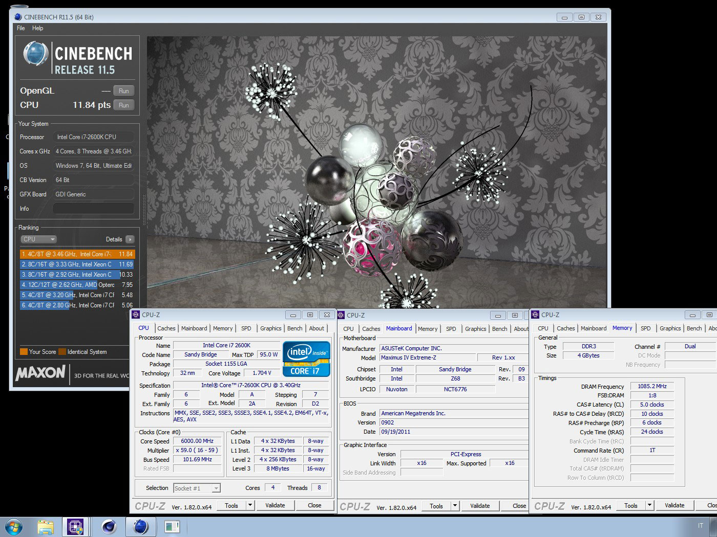Open the CPU ranking type dropdown
717x537 pixels.
coord(39,239)
